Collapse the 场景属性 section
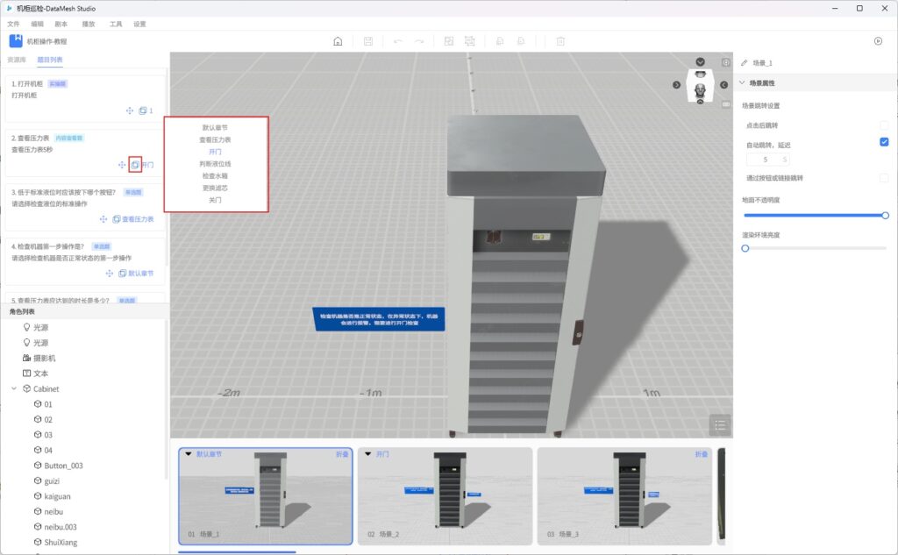 [743, 83]
